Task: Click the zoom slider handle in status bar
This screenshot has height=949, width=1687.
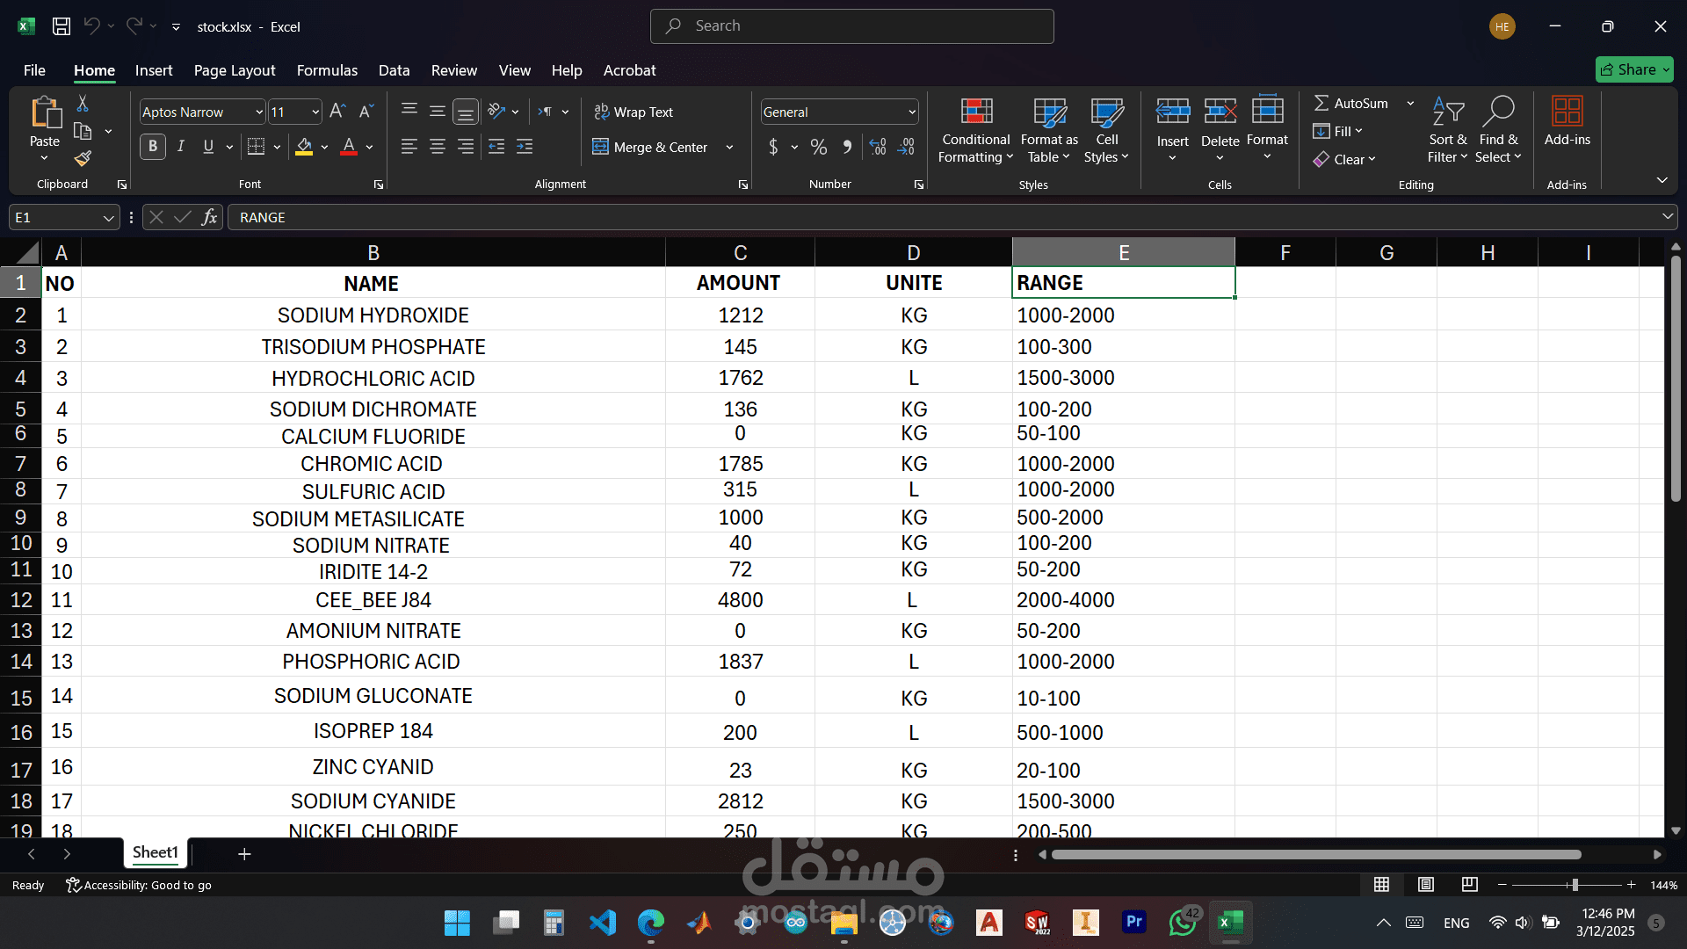Action: 1575,885
